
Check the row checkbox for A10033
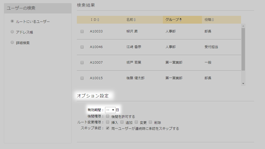82,31
